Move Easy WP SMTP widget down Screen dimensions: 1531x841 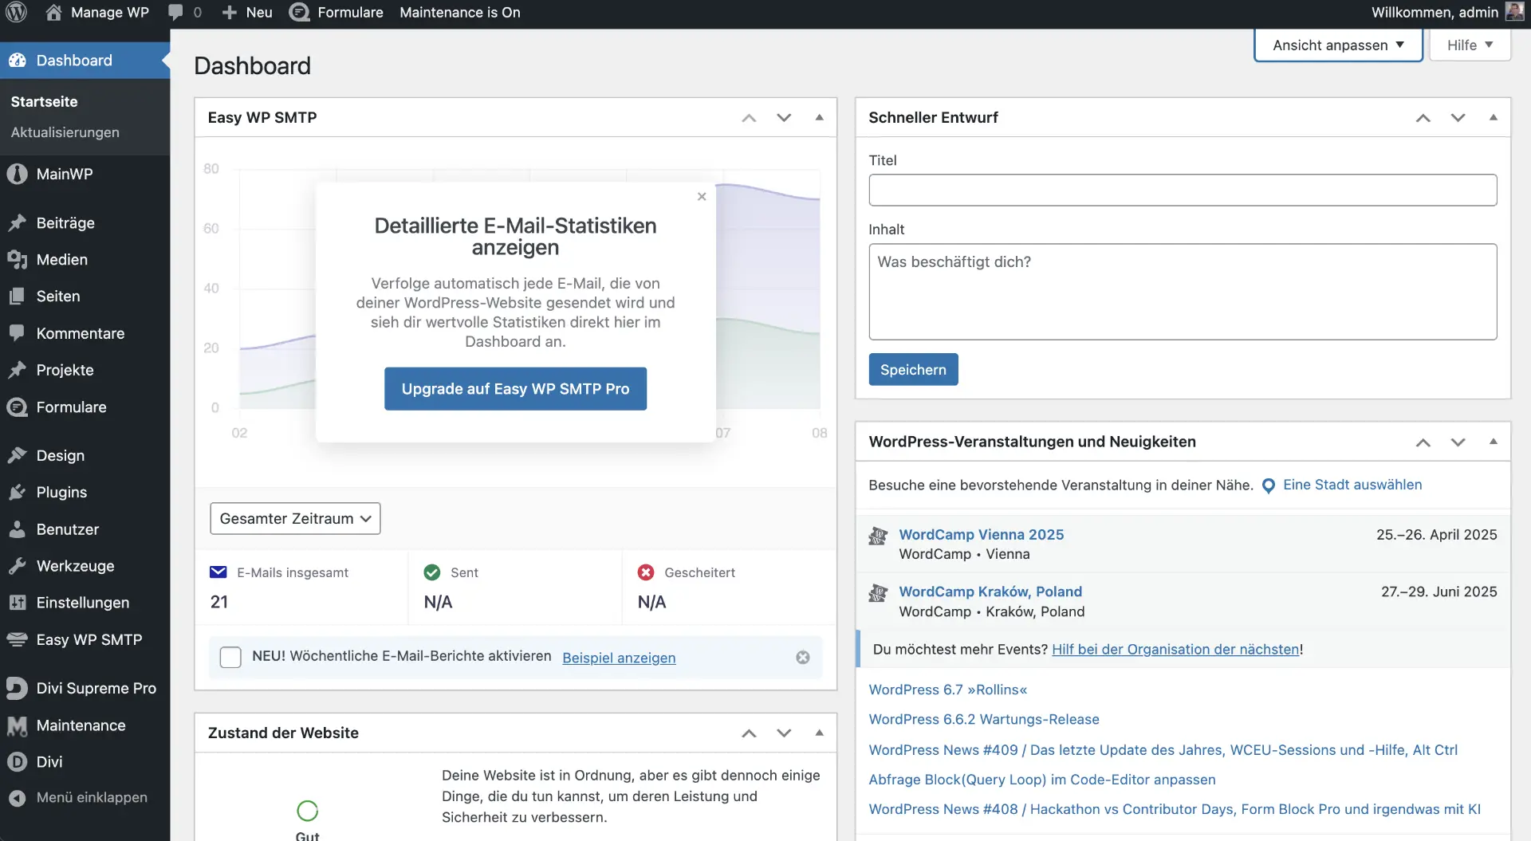click(784, 118)
